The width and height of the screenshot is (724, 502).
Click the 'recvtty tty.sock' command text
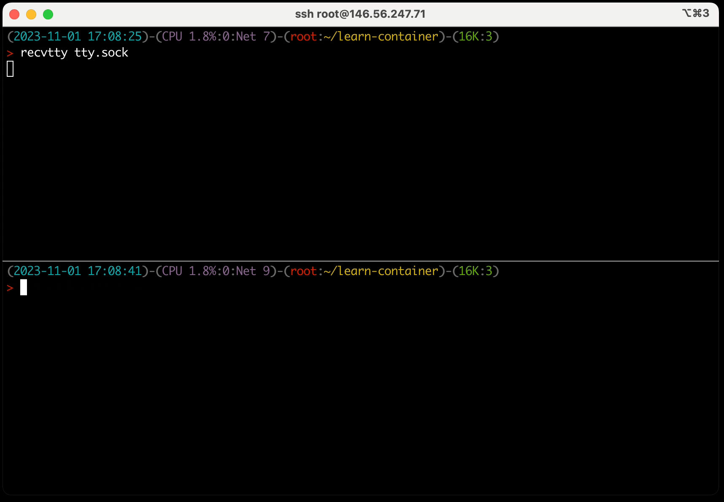74,53
